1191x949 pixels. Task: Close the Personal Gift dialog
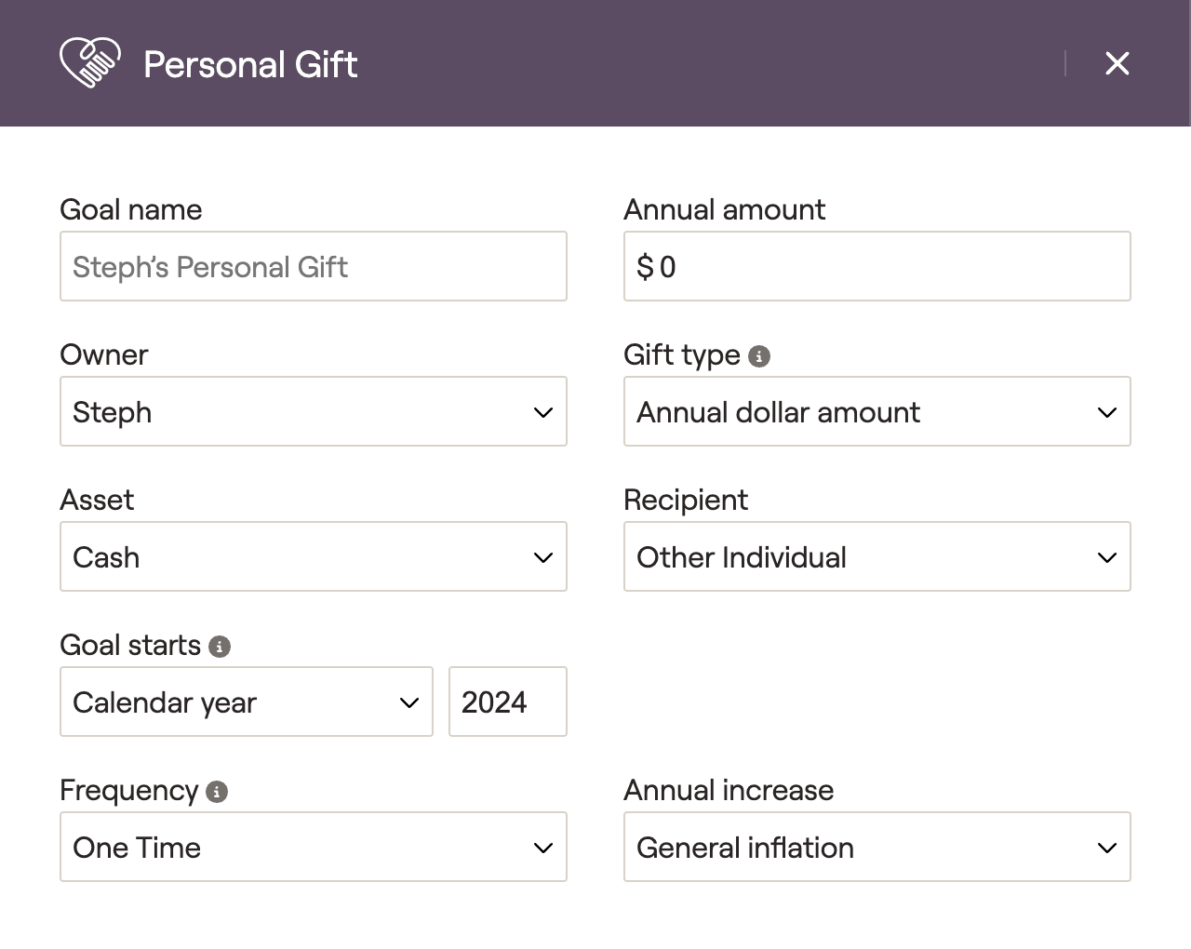click(x=1117, y=63)
